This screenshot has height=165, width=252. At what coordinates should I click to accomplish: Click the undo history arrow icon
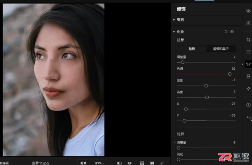pos(248,118)
